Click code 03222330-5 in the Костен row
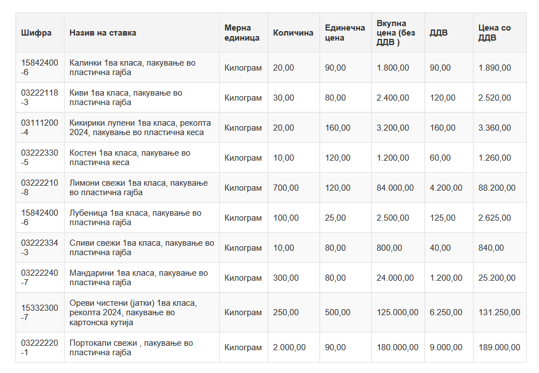The width and height of the screenshot is (539, 373). click(39, 158)
